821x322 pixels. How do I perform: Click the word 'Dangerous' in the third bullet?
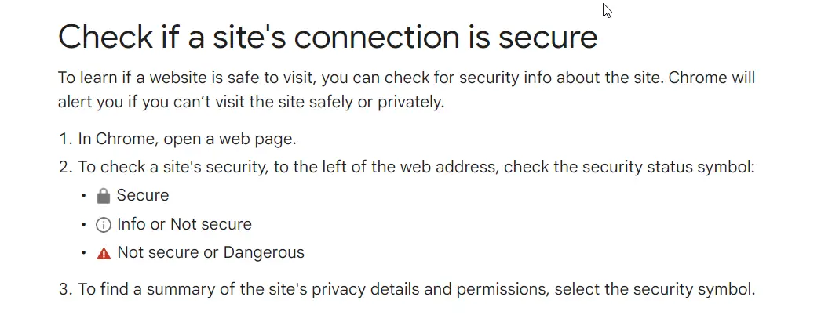click(x=264, y=253)
